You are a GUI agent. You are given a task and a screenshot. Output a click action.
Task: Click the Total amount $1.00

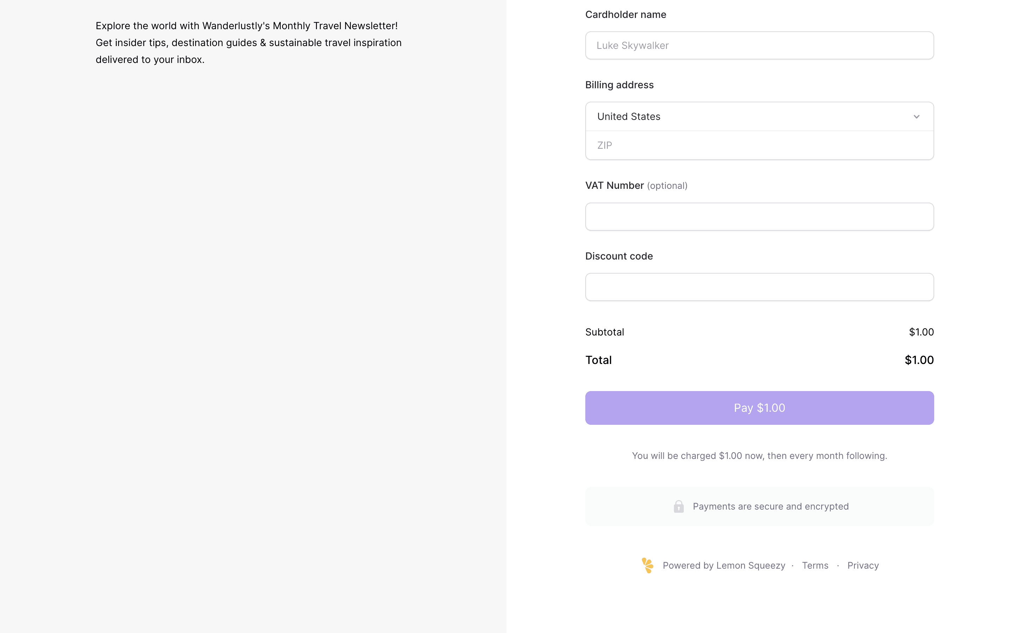point(919,360)
